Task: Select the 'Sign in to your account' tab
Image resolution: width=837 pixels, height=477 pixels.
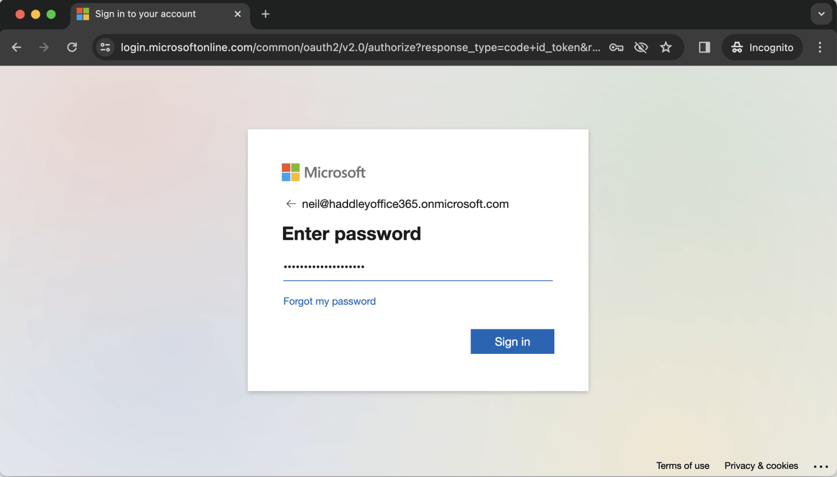Action: tap(146, 14)
